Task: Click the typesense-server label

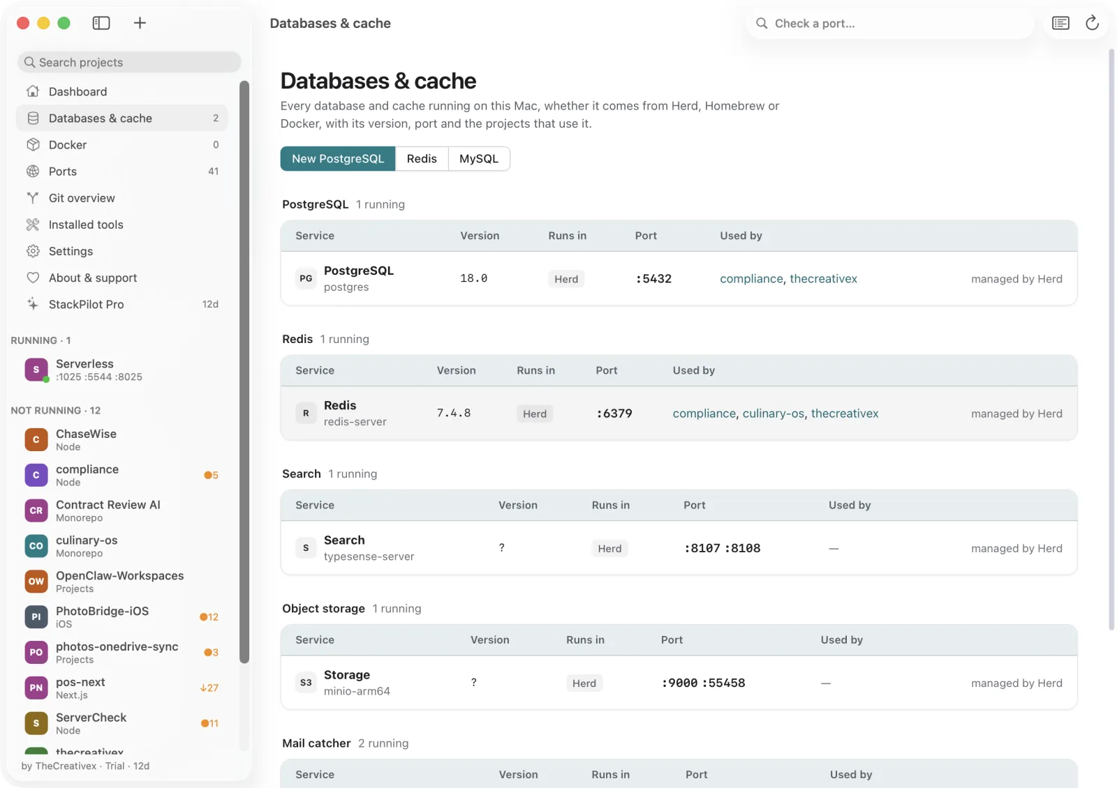Action: tap(369, 556)
